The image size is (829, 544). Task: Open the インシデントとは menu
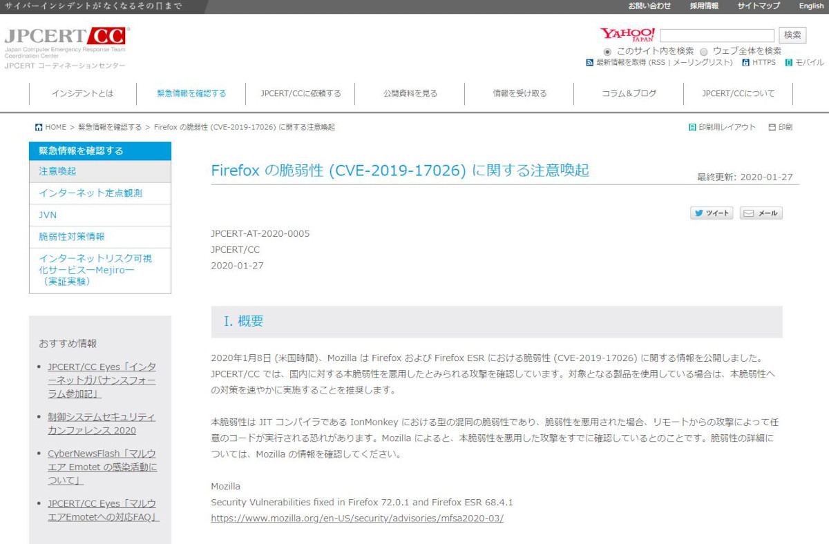click(x=82, y=93)
